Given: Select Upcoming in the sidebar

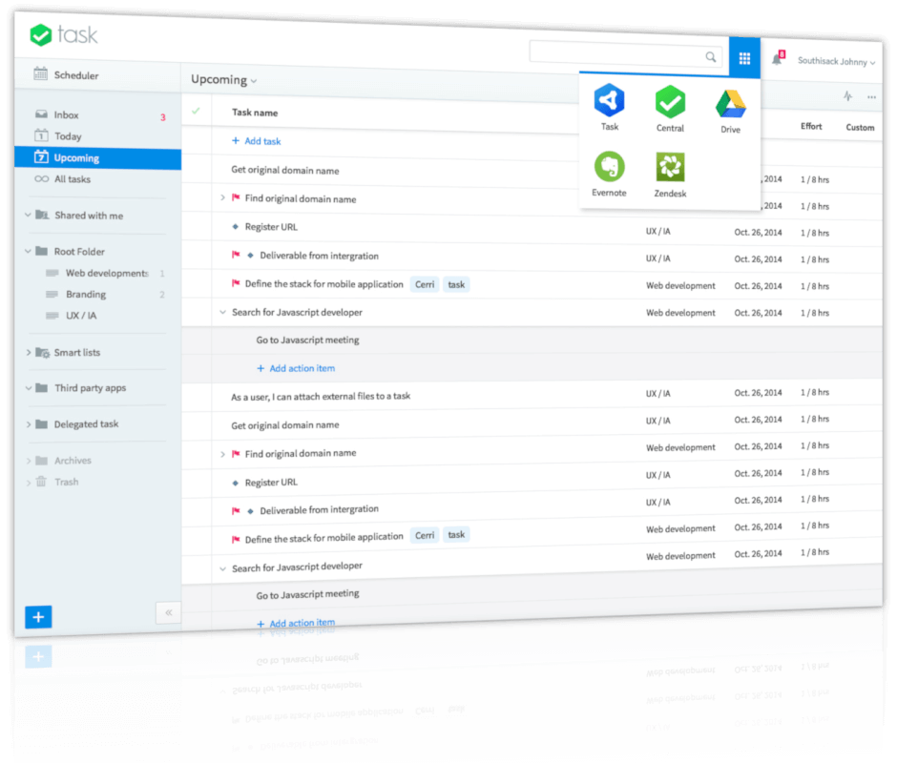Looking at the screenshot, I should tap(98, 158).
